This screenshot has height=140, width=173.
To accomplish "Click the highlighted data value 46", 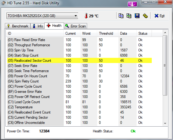I will (x=122, y=61).
